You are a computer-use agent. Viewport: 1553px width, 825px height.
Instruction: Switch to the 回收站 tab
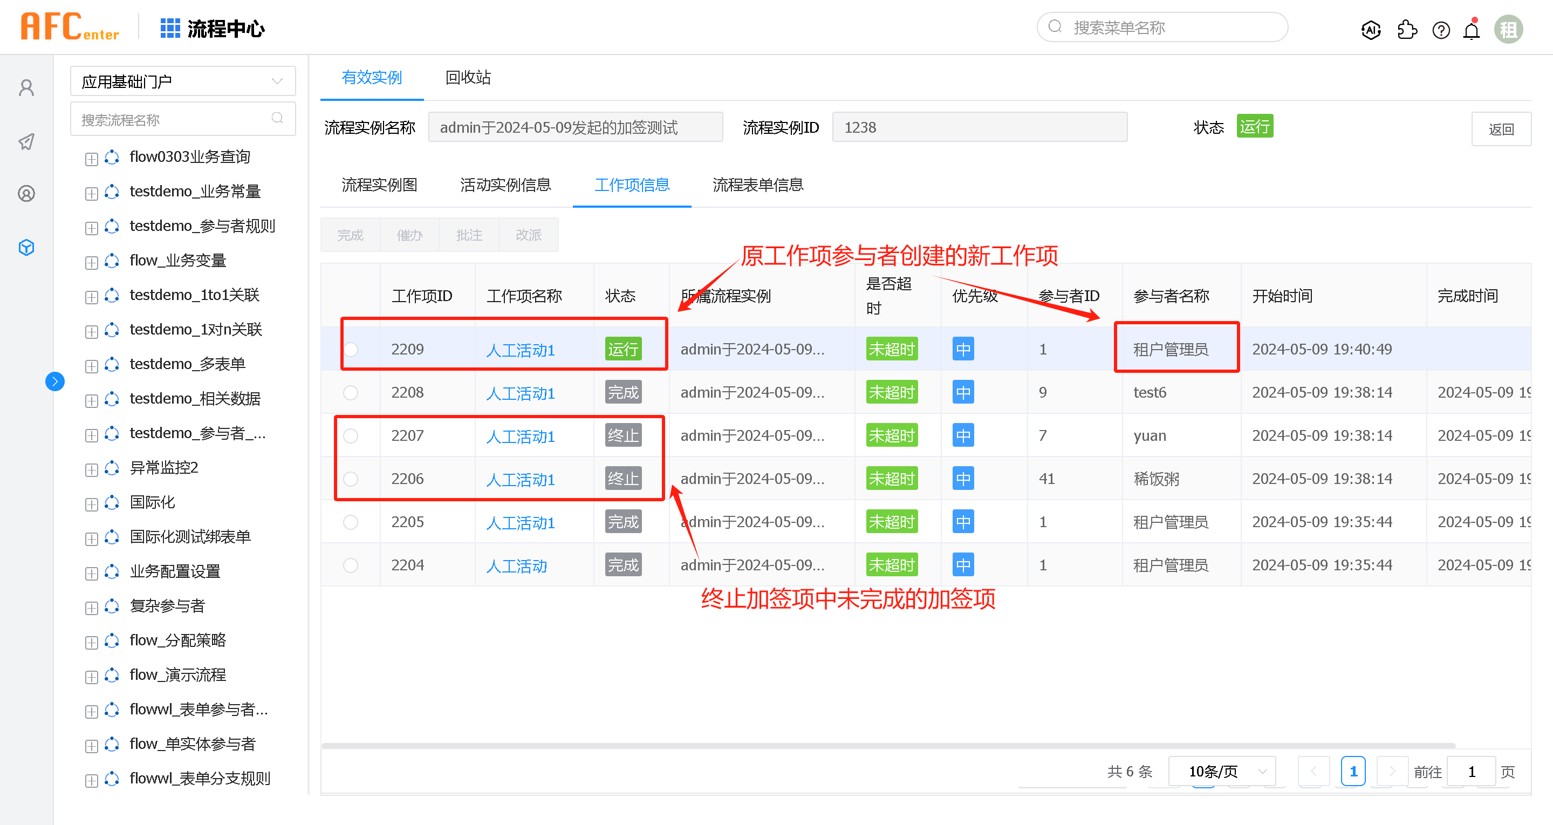click(467, 77)
